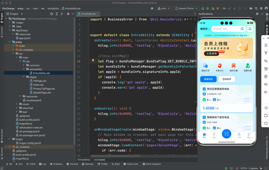Click the emulator back triangle button
Screen dimensions: 269x170
coord(266,108)
